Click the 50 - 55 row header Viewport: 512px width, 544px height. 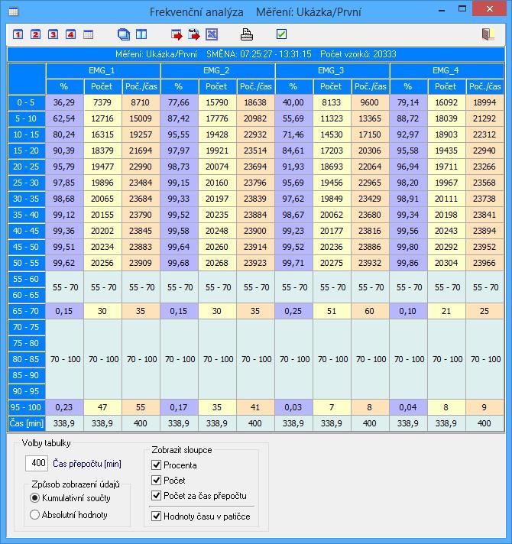coord(26,263)
